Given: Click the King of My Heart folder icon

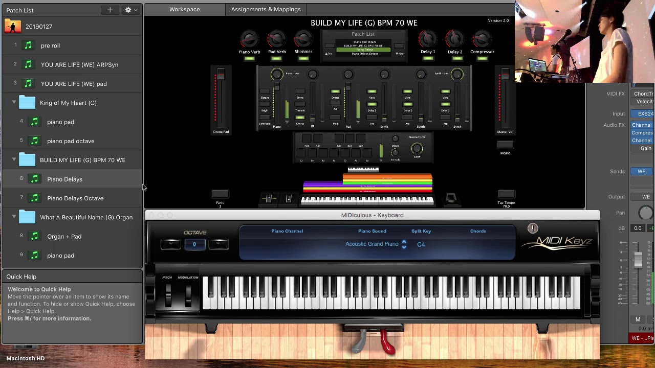Looking at the screenshot, I should click(x=27, y=103).
